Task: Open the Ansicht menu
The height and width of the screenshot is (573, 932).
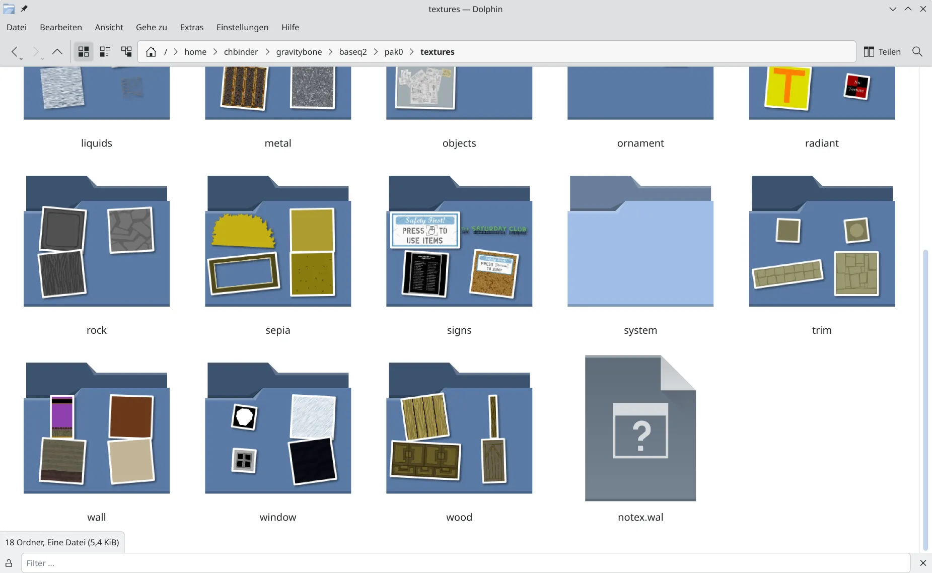Action: pos(109,27)
